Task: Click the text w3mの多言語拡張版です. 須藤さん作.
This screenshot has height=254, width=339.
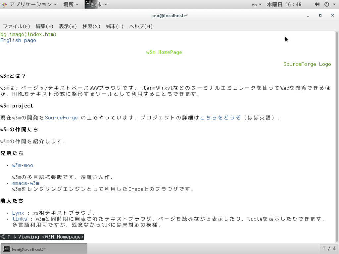Action: click(x=62, y=177)
